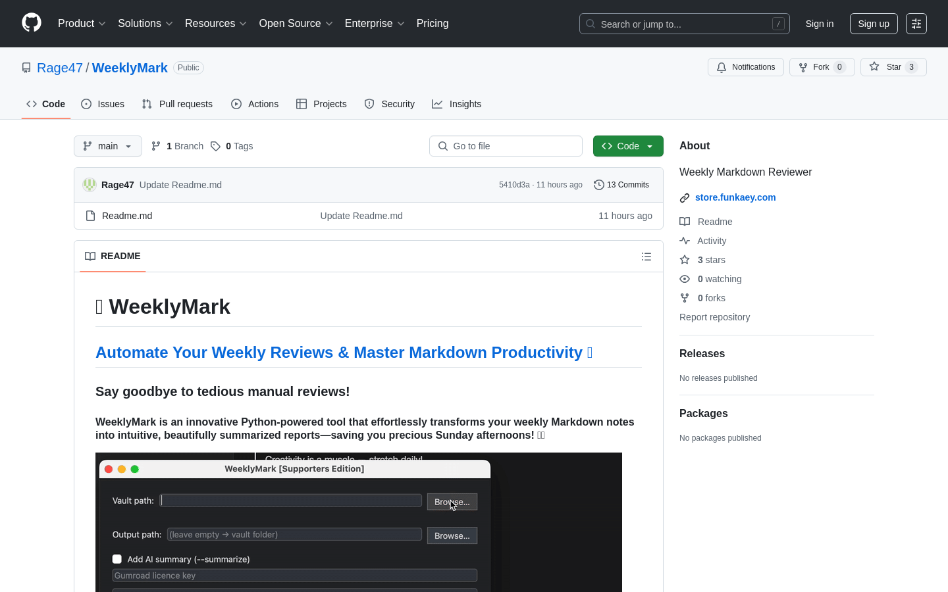Click Report repository
This screenshot has width=948, height=592.
point(714,317)
